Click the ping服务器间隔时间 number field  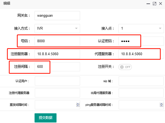pyautogui.click(x=139, y=105)
